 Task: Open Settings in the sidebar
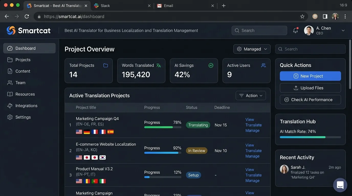click(x=29, y=117)
